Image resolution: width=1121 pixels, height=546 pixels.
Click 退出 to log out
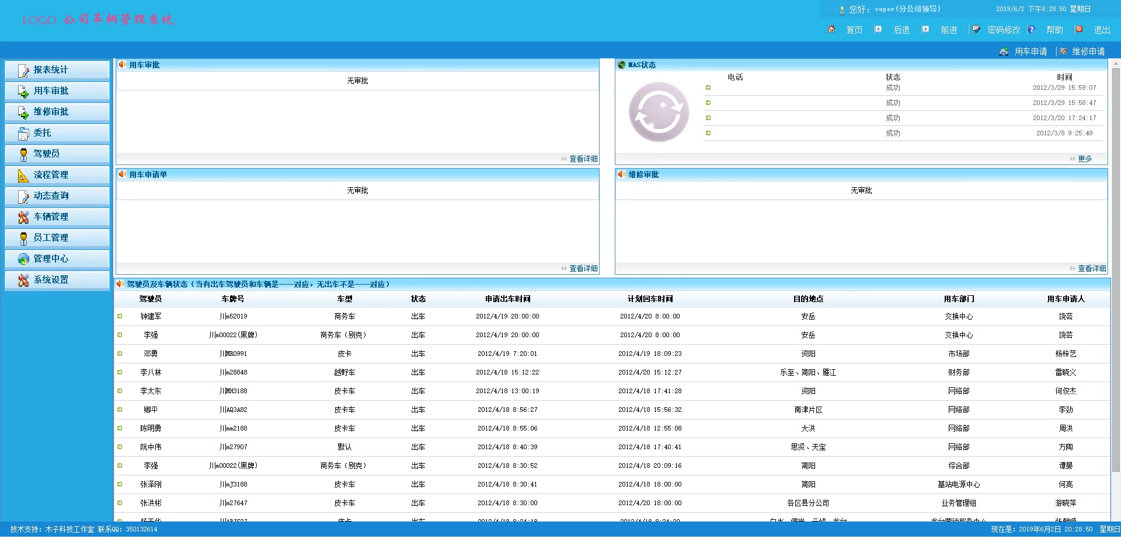coord(1102,30)
